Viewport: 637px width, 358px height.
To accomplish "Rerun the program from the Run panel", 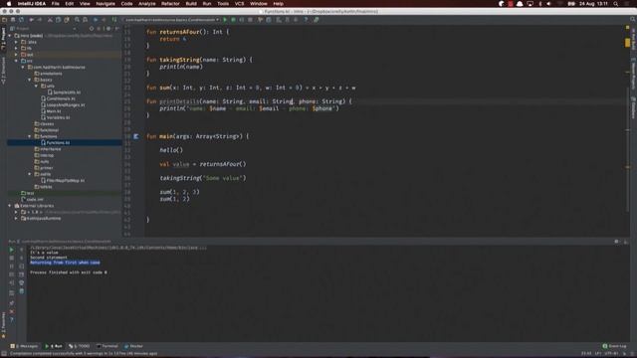I will pos(11,250).
